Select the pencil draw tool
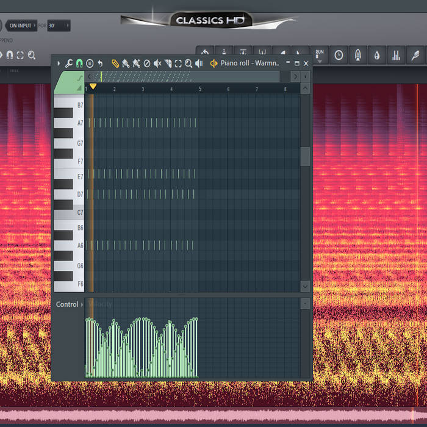Screen dimensions: 427x427 click(115, 63)
